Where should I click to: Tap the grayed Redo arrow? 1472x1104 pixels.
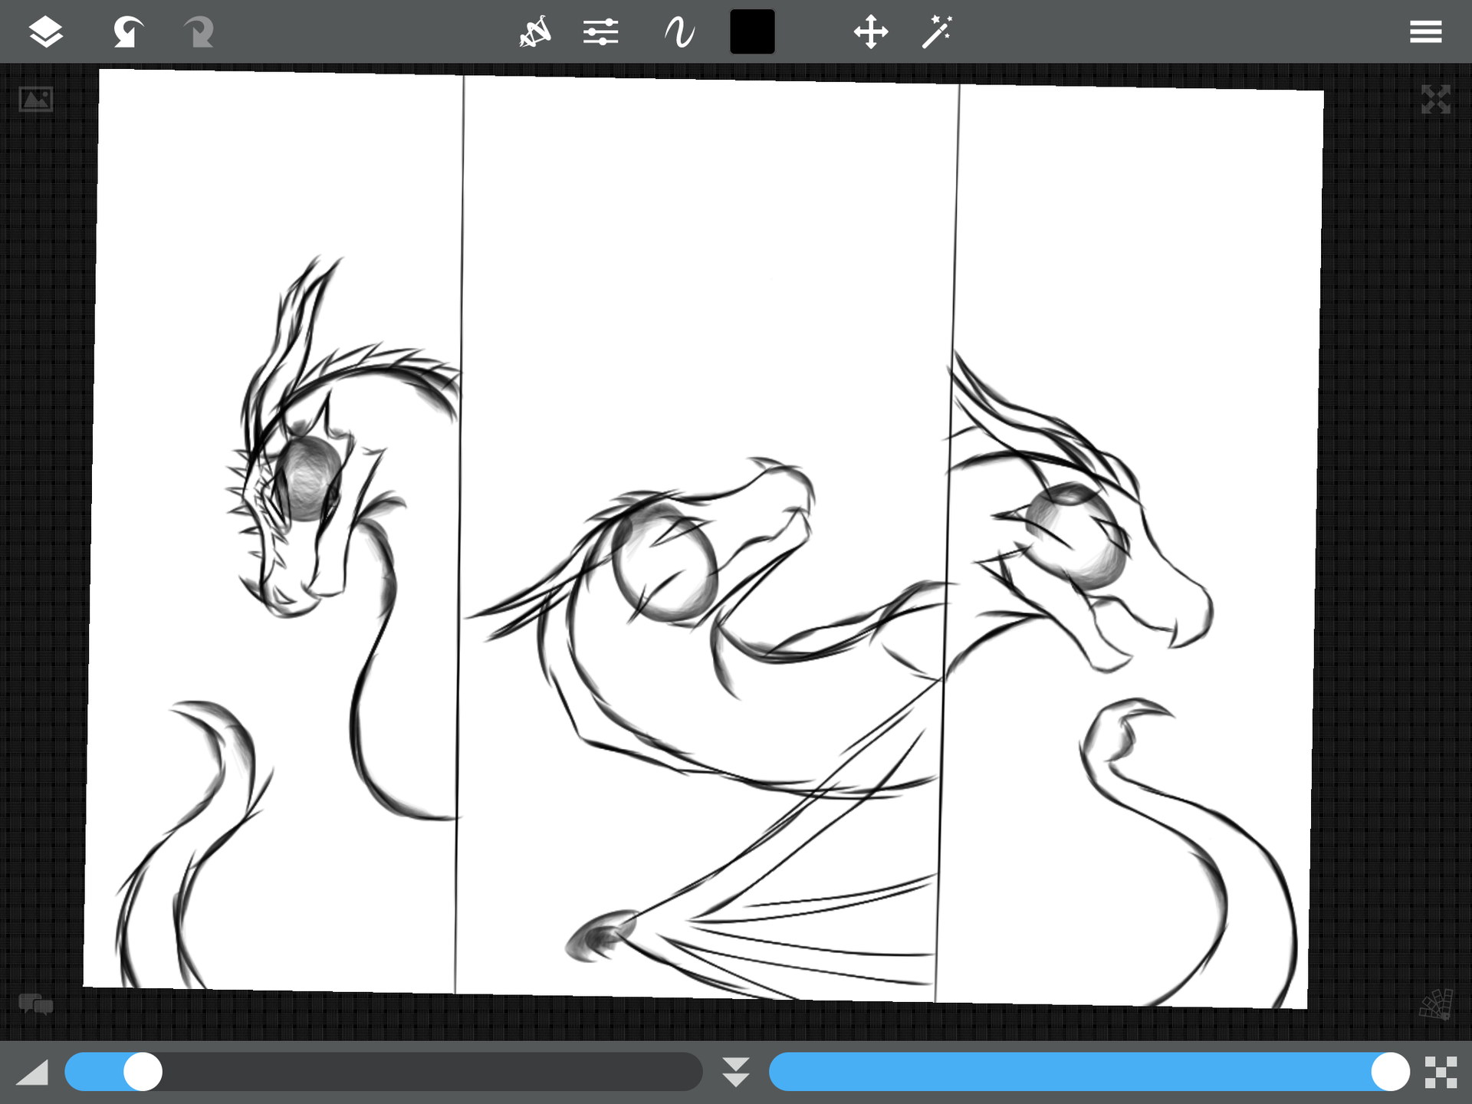pyautogui.click(x=199, y=31)
